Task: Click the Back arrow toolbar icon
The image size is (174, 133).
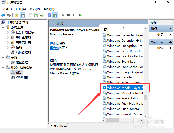Action: (x=3, y=15)
